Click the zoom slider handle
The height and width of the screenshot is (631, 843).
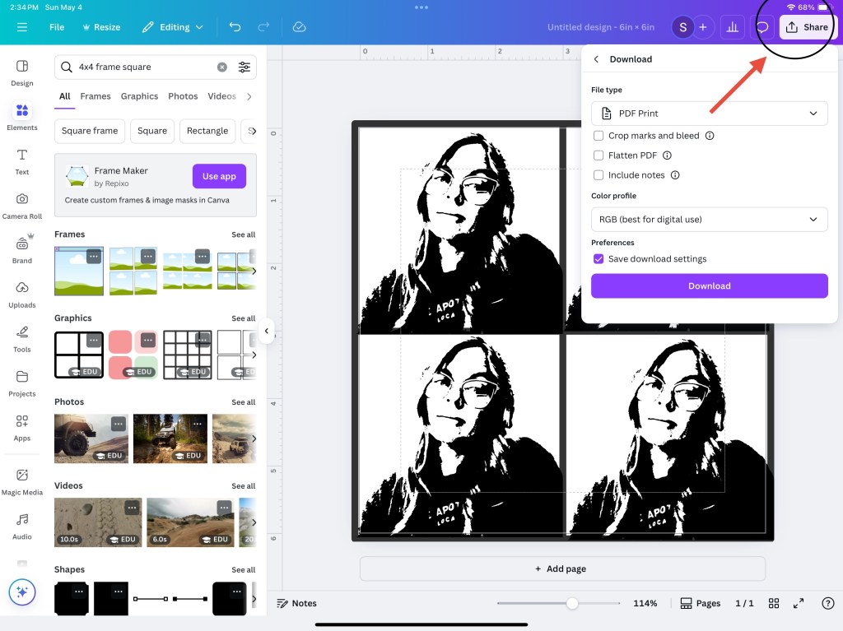[572, 603]
